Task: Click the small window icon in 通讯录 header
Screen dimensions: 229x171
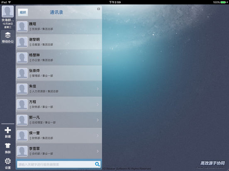Action: pyautogui.click(x=99, y=9)
